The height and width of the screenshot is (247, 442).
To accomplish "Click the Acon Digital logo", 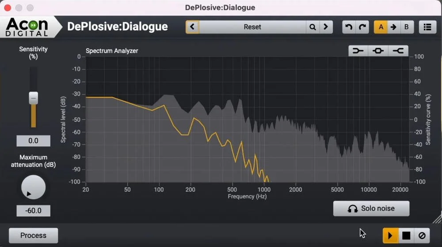I will tap(27, 27).
